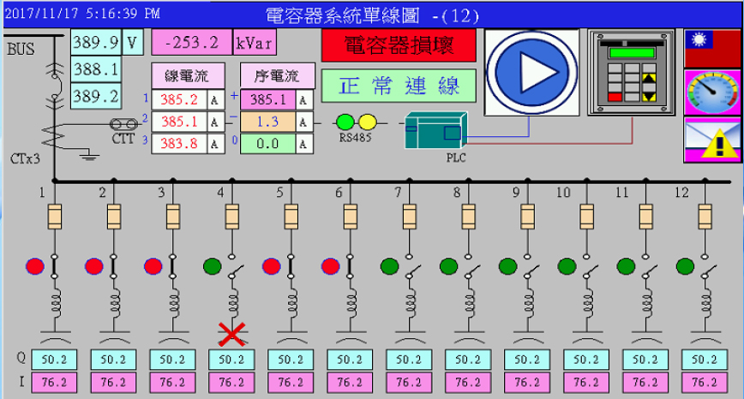Screen dimensions: 744x399
Task: Toggle the red indicator for capacitor 1
Action: pos(35,266)
